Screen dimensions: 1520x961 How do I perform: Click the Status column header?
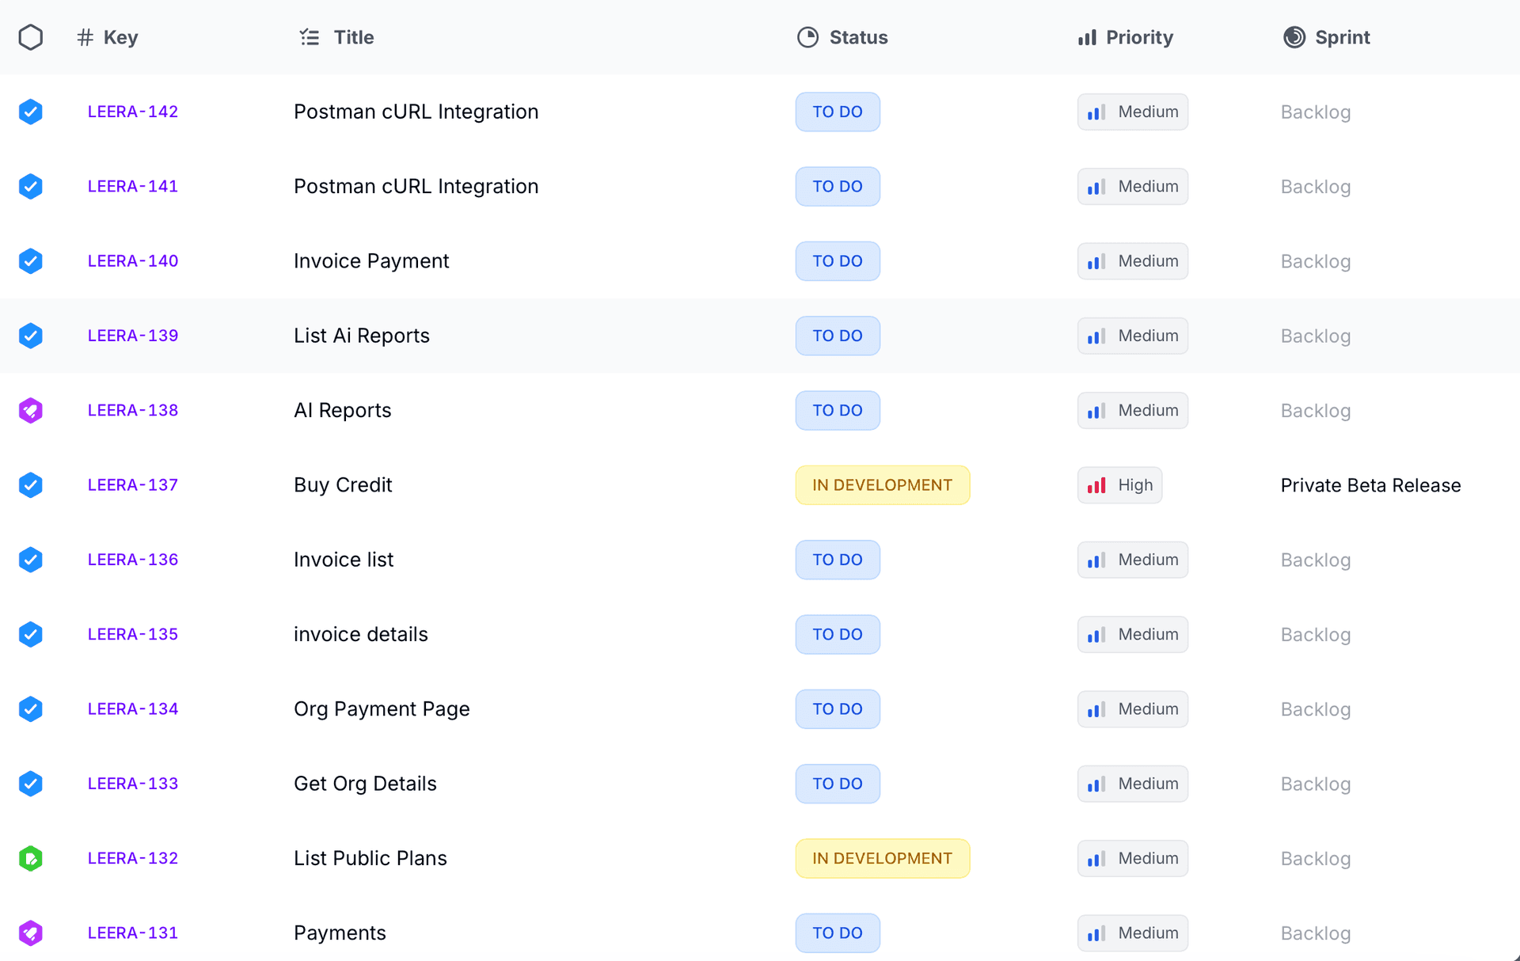[858, 36]
